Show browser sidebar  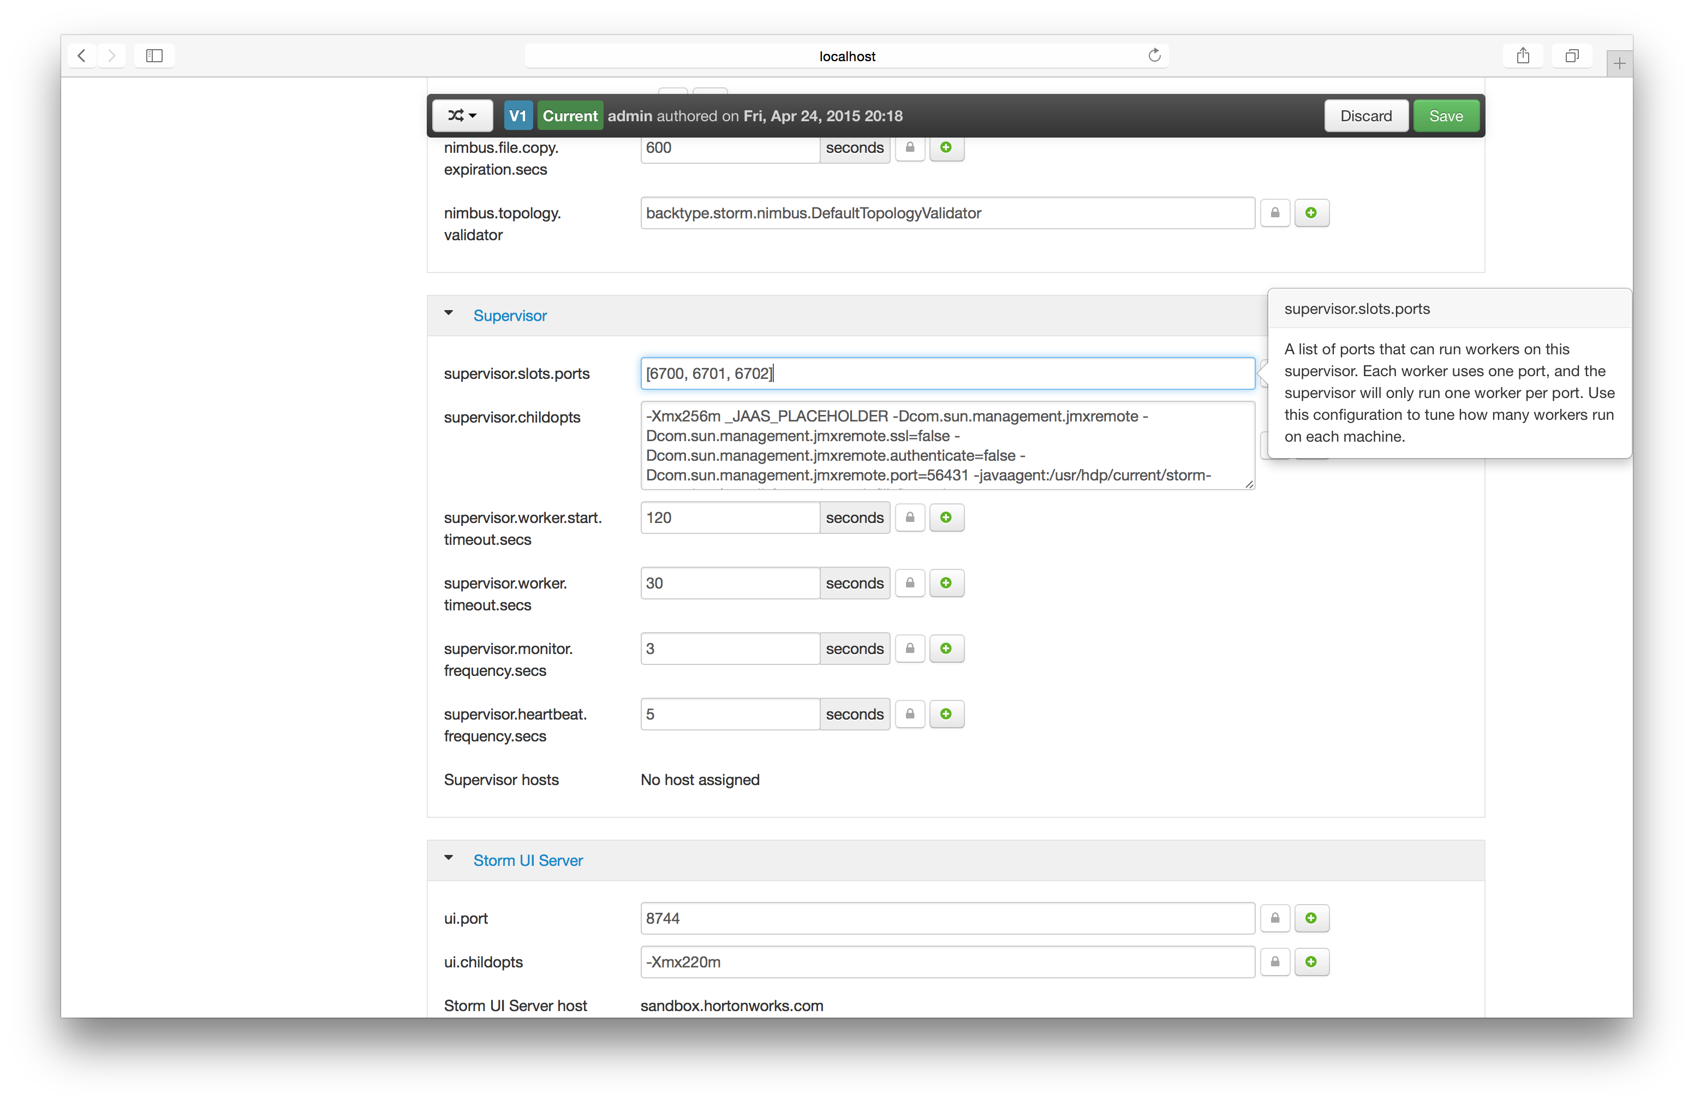pyautogui.click(x=154, y=56)
